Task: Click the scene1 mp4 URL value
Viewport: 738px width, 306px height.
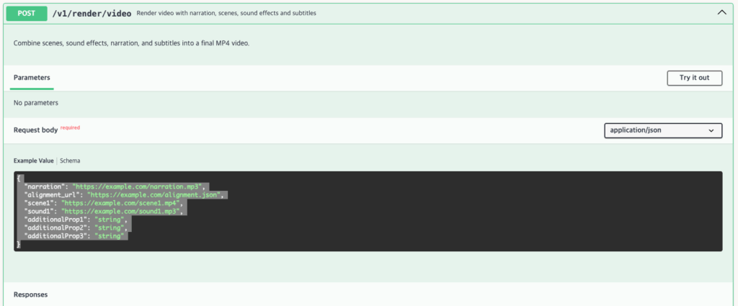Action: tap(120, 204)
